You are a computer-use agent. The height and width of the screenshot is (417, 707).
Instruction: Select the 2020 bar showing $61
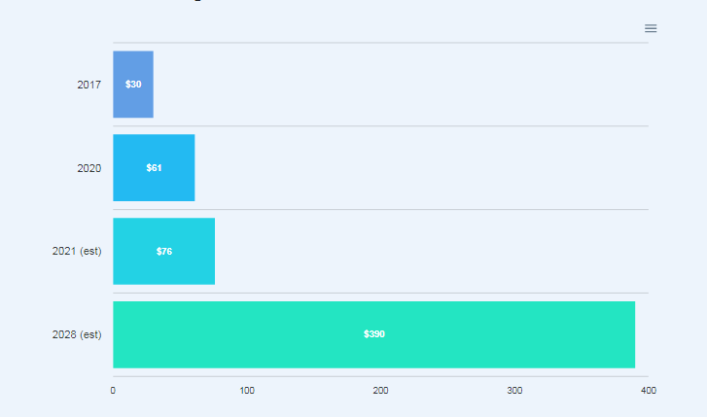tap(154, 168)
